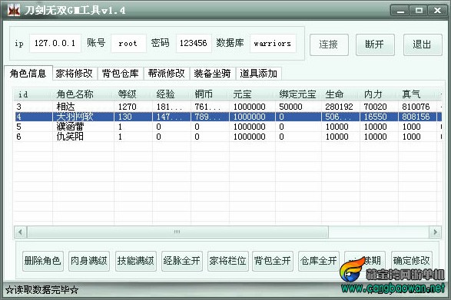
Task: Click the 经脉全开 button
Action: pyautogui.click(x=182, y=261)
